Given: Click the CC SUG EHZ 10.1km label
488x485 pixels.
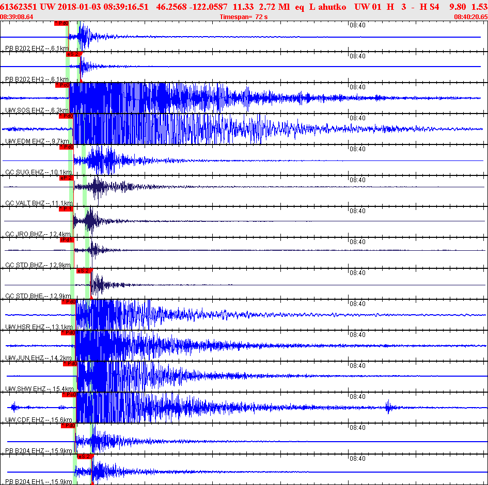Looking at the screenshot, I should [38, 172].
